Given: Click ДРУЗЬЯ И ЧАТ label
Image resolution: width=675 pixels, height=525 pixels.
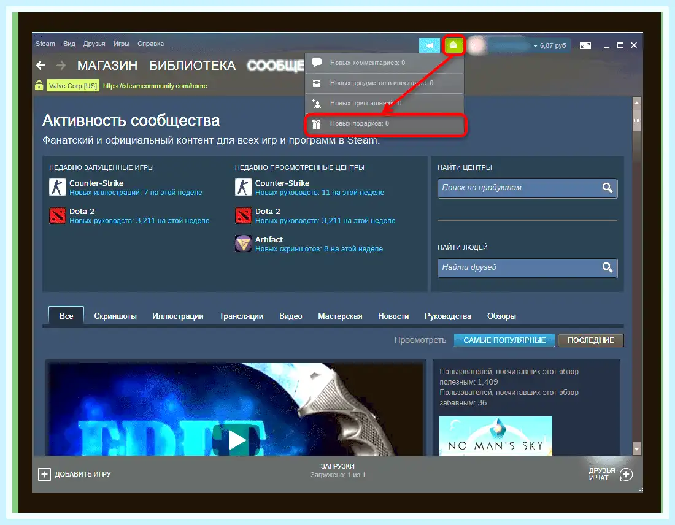Looking at the screenshot, I should pos(602,474).
